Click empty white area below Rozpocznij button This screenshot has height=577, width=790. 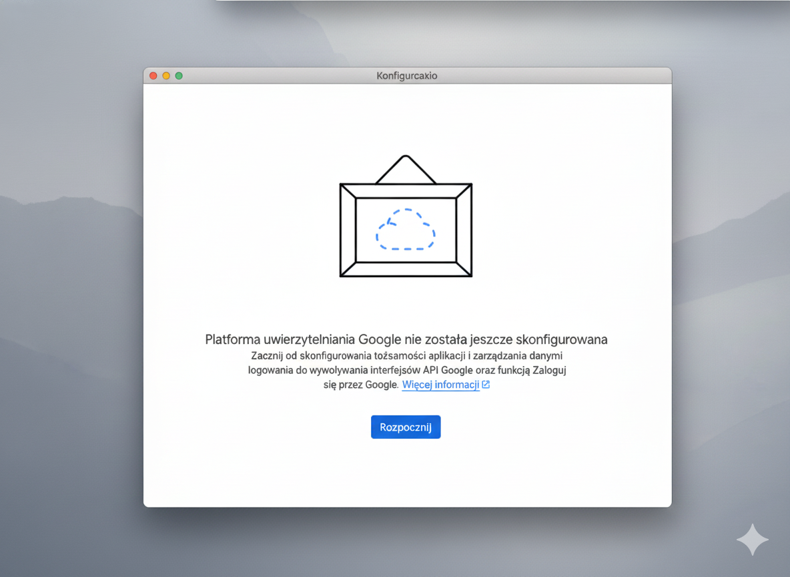[406, 474]
